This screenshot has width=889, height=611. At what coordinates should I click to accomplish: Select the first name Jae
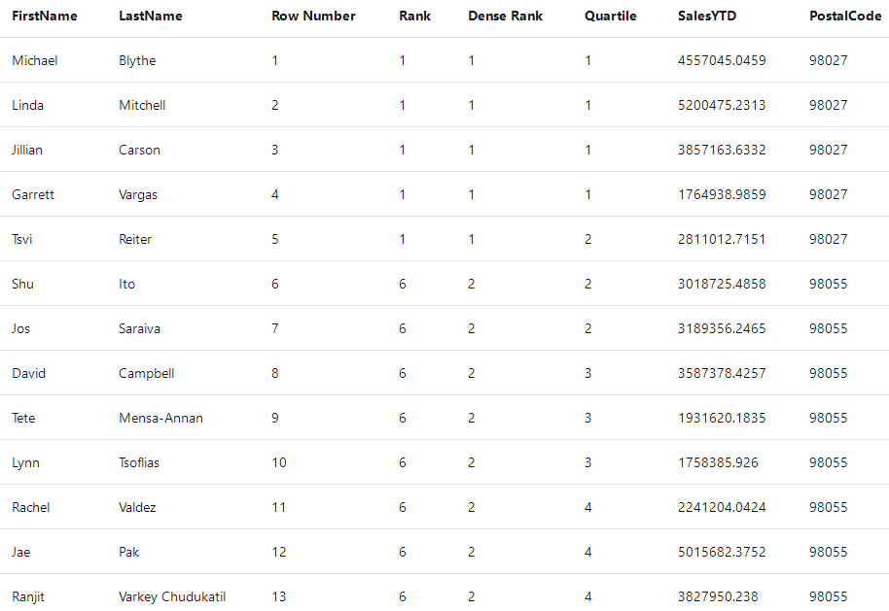21,553
